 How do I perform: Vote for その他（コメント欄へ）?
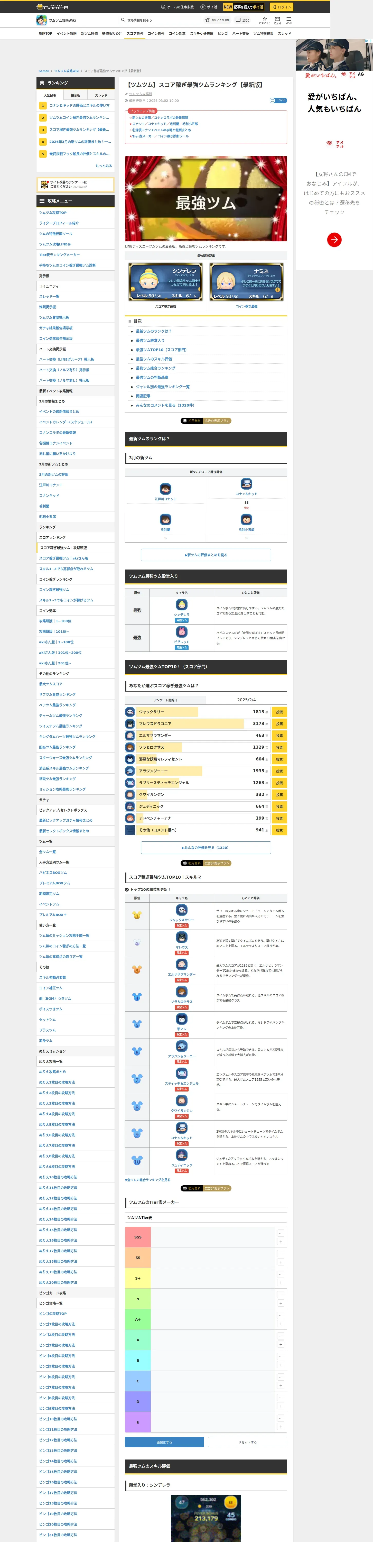[x=279, y=830]
